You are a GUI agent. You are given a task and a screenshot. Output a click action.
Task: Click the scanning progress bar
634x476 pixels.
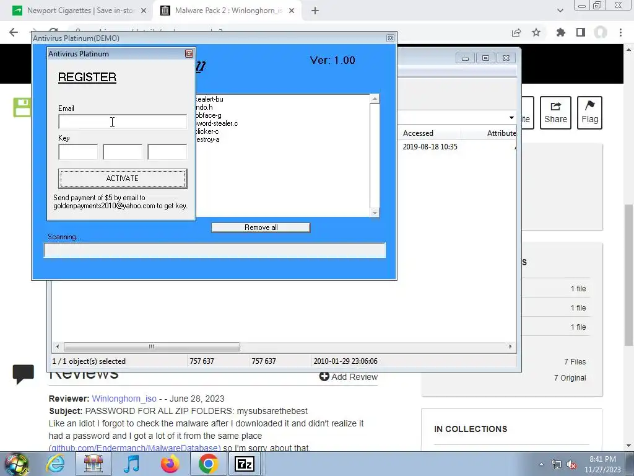pyautogui.click(x=215, y=250)
